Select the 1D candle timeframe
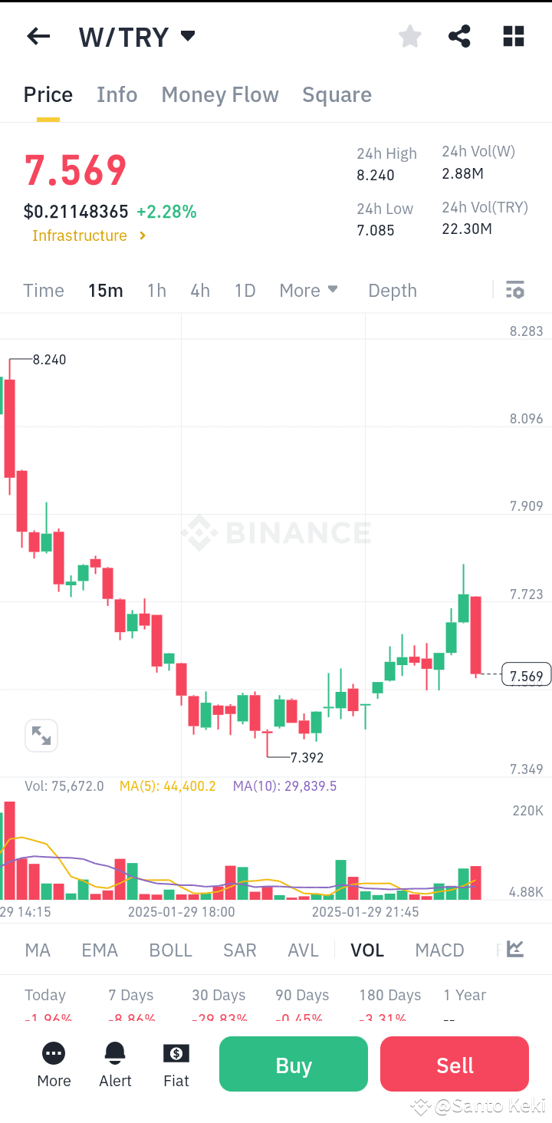552x1123 pixels. point(245,290)
